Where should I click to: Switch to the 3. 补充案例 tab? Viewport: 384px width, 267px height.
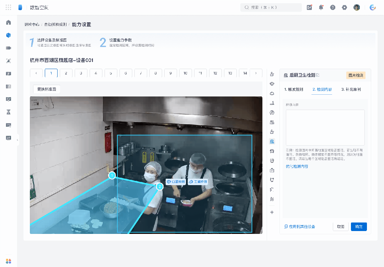tap(351, 89)
